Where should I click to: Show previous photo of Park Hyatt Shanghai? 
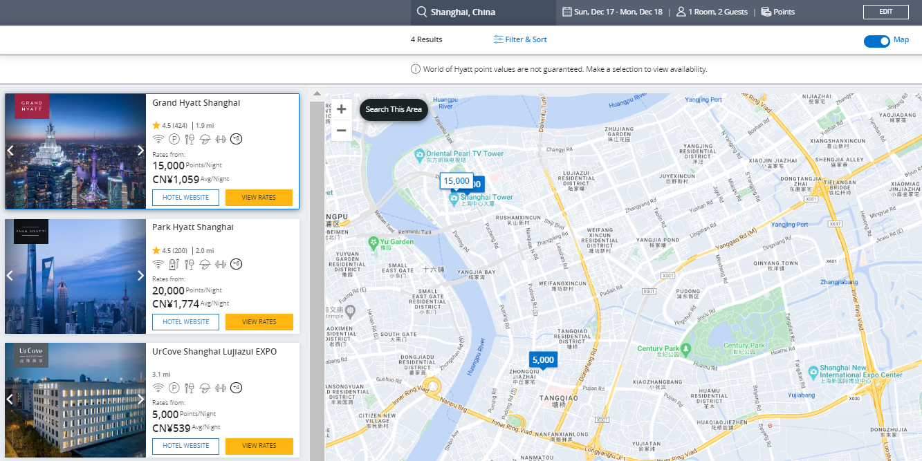coord(10,275)
